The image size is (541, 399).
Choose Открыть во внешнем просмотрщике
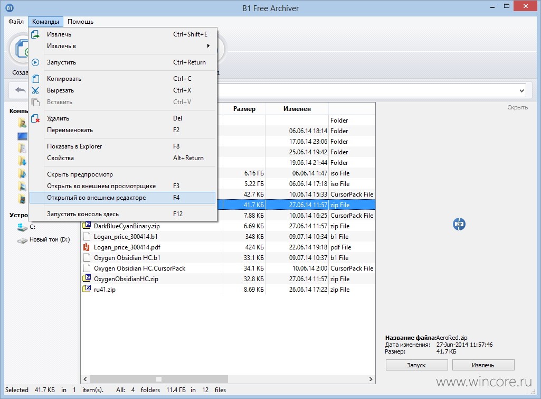click(x=122, y=186)
